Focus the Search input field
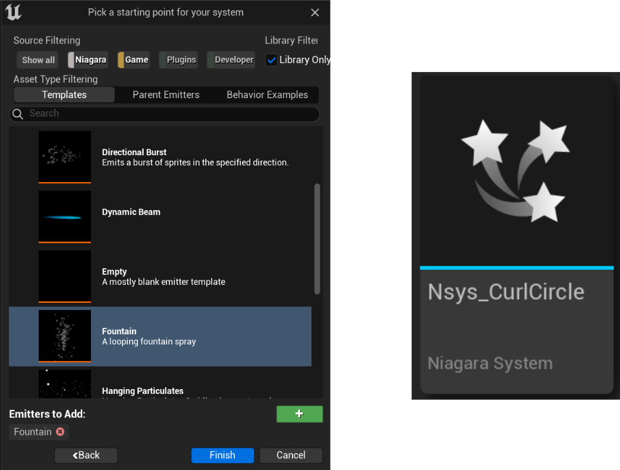This screenshot has width=620, height=470. (165, 114)
